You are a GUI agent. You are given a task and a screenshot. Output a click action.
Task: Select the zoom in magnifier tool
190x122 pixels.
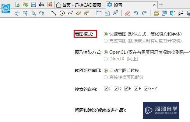25,13
